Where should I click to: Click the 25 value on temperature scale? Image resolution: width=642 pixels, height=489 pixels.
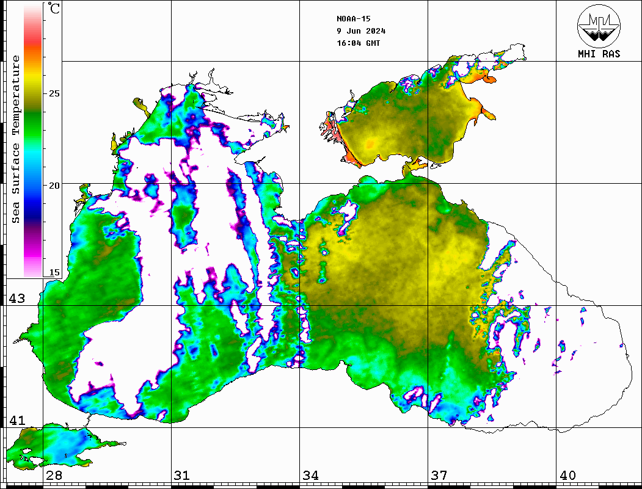tap(54, 93)
